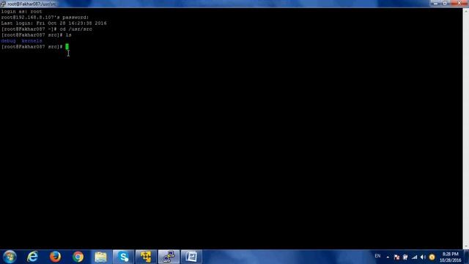The image size is (469, 264).
Task: Click the blue 'kernels' directory name
Action: tap(32, 41)
